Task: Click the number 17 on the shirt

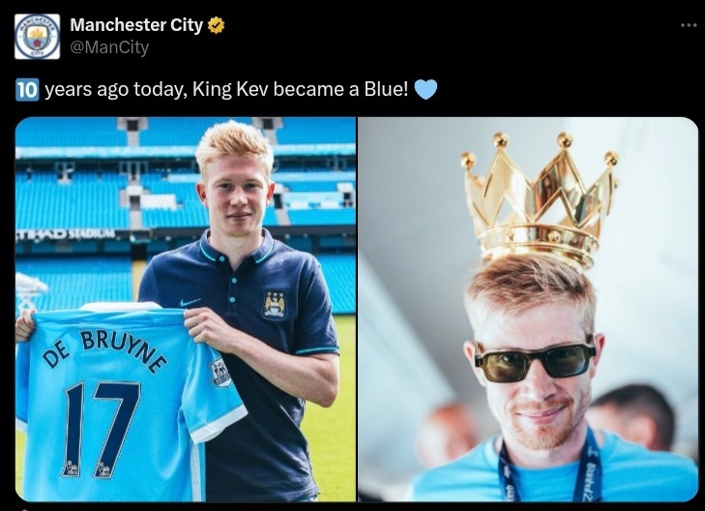Action: (102, 429)
